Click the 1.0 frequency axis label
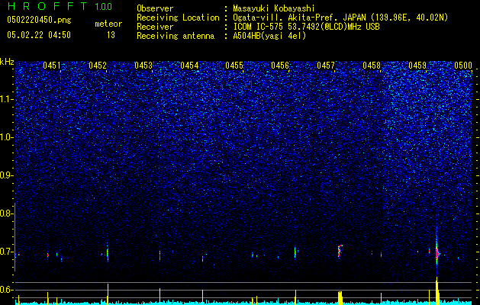This screenshot has width=480, height=305. 6,137
